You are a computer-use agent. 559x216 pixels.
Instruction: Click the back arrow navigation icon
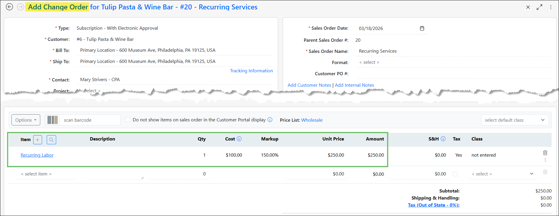click(9, 7)
